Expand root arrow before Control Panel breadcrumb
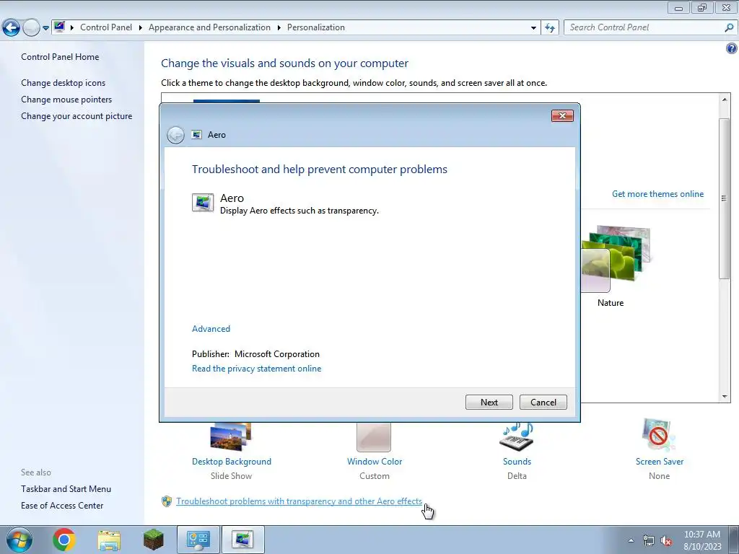739x554 pixels. [72, 28]
